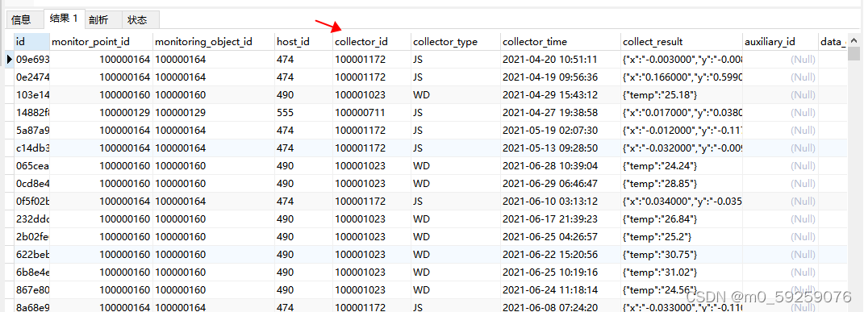This screenshot has width=864, height=312.
Task: Click the collector_type JS cell in row 14882f8
Action: pyautogui.click(x=456, y=113)
